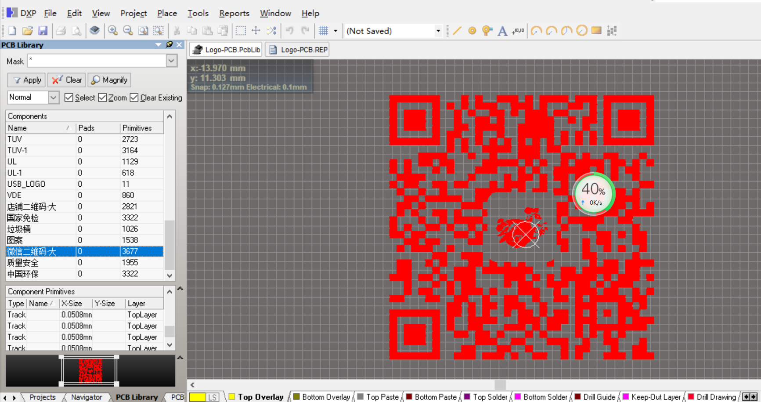Place arc by any angle tool
761x402 pixels.
[x=566, y=31]
